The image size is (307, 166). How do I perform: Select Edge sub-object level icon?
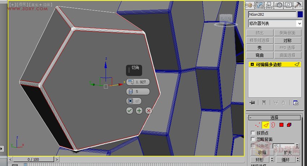(x=265, y=125)
